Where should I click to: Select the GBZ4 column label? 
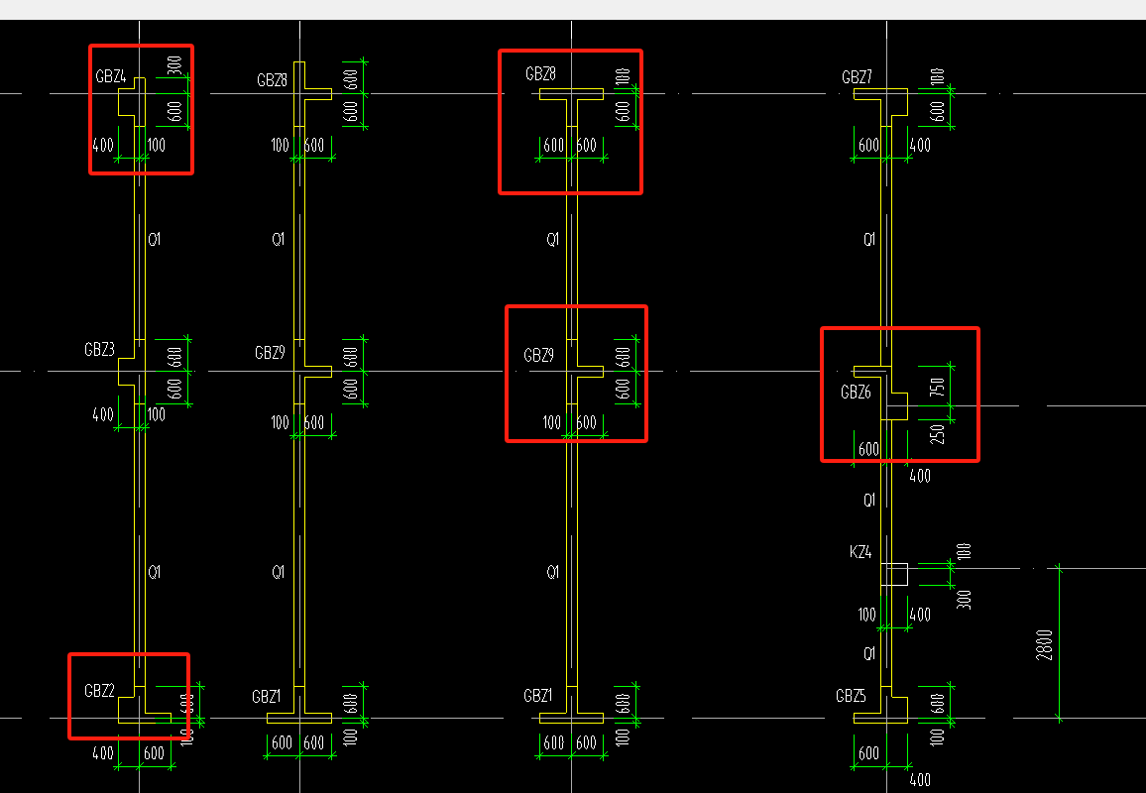[x=111, y=76]
